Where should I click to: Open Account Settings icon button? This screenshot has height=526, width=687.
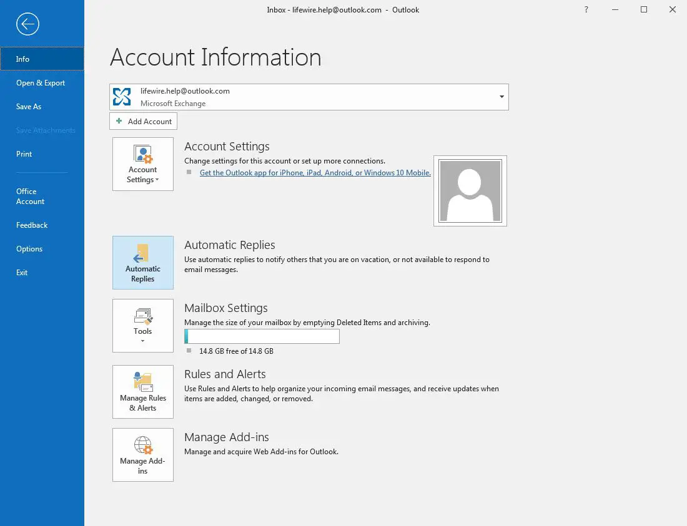143,164
